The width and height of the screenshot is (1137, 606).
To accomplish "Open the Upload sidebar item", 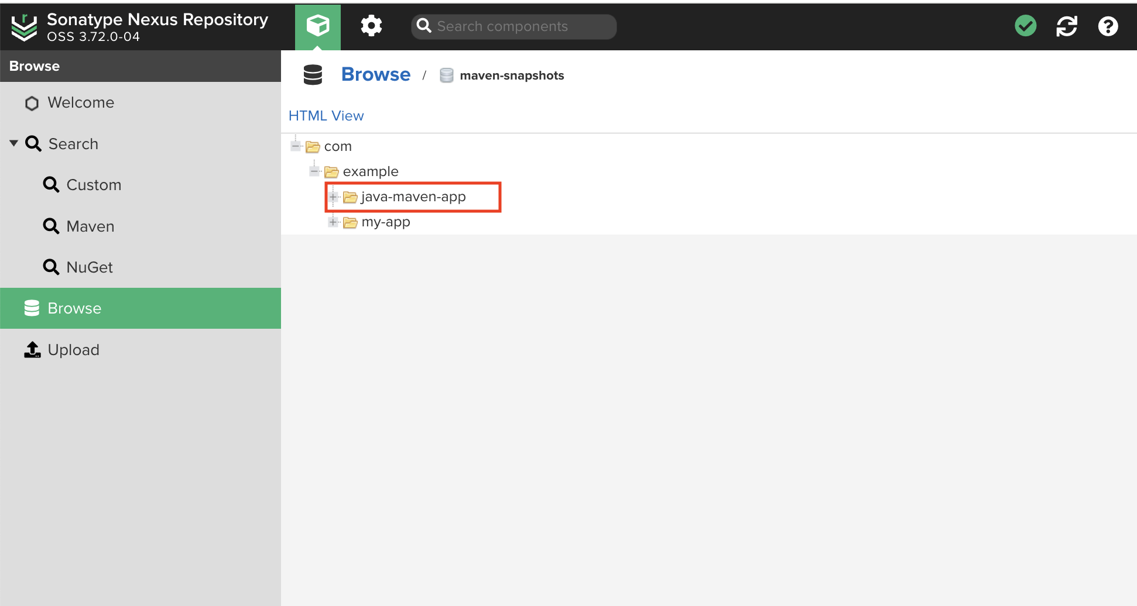I will point(73,350).
